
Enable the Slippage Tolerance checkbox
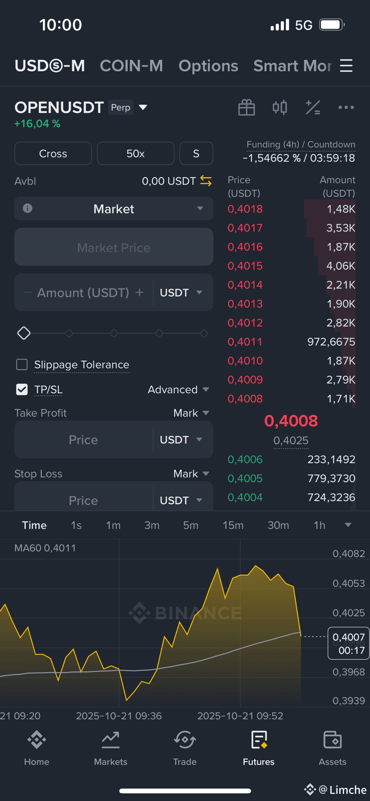point(22,365)
